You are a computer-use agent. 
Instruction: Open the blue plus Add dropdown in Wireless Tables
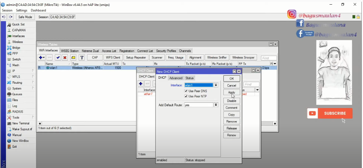[42, 58]
